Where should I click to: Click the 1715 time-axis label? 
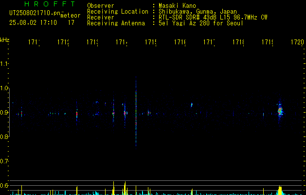(x=151, y=42)
